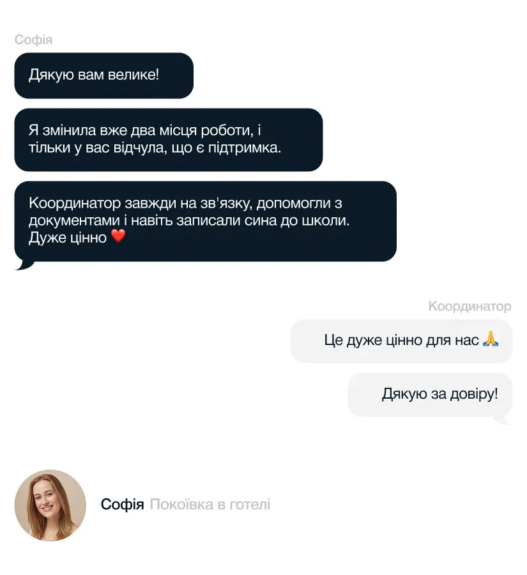Click the praying hands emoji
The height and width of the screenshot is (575, 527).
(491, 339)
